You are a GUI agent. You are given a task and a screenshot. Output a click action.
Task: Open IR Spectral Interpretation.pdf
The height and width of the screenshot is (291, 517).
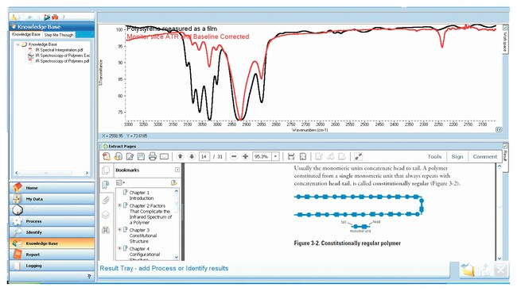tap(59, 50)
